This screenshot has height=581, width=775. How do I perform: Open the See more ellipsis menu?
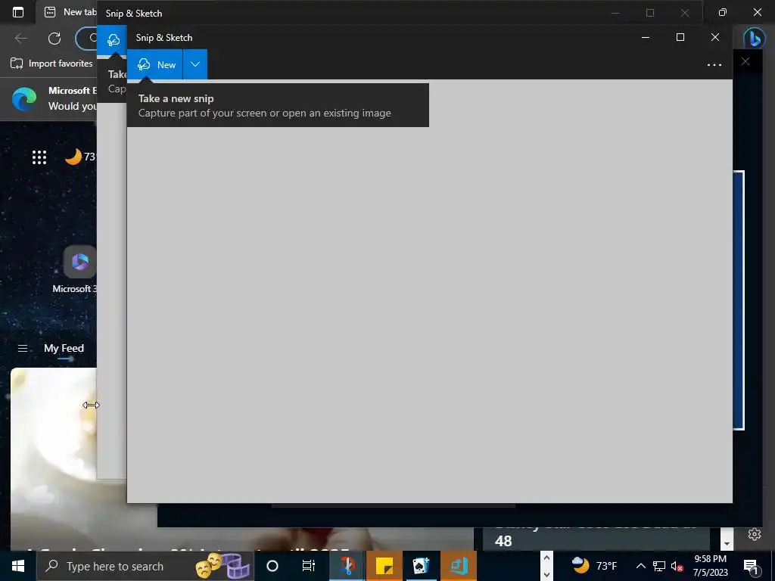click(x=714, y=65)
